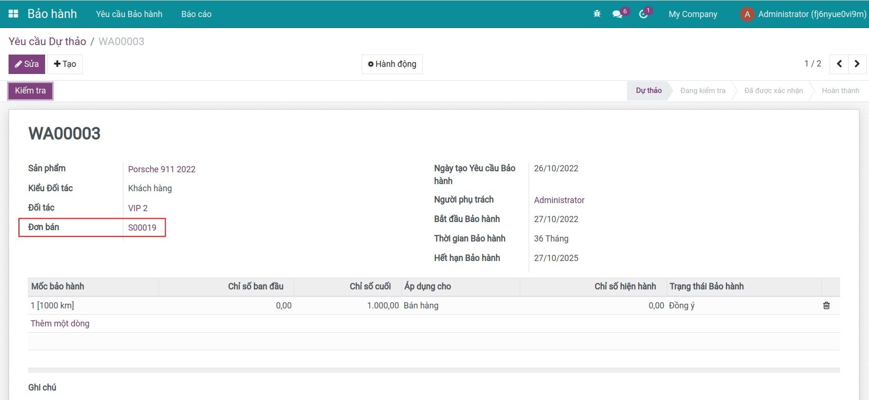Image resolution: width=869 pixels, height=400 pixels.
Task: Open the apps grid menu icon
Action: tap(13, 14)
